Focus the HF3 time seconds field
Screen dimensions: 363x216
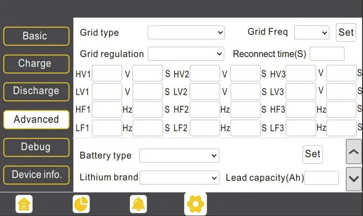click(x=341, y=109)
